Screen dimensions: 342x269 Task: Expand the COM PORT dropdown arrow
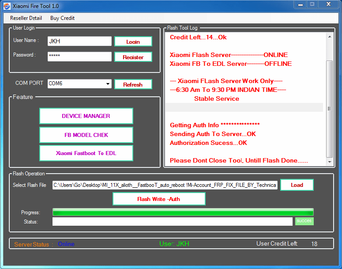[108, 84]
